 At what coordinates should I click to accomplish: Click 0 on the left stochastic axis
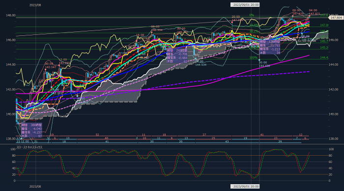(14, 181)
